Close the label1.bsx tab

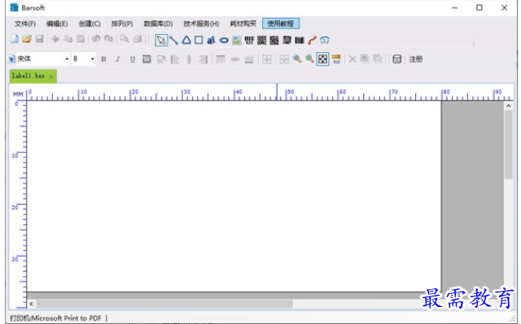point(51,76)
